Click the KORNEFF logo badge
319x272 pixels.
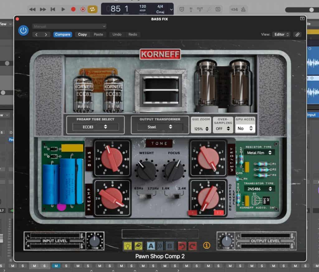click(x=160, y=54)
